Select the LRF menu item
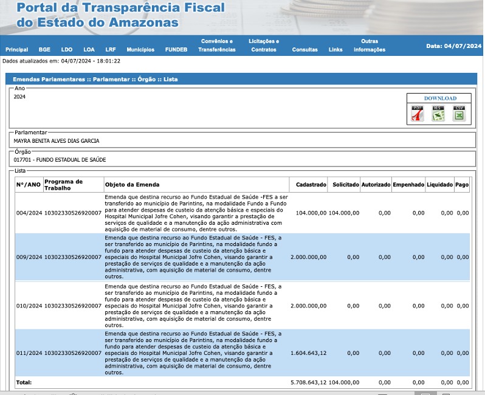Image resolution: width=485 pixels, height=395 pixels. (111, 50)
